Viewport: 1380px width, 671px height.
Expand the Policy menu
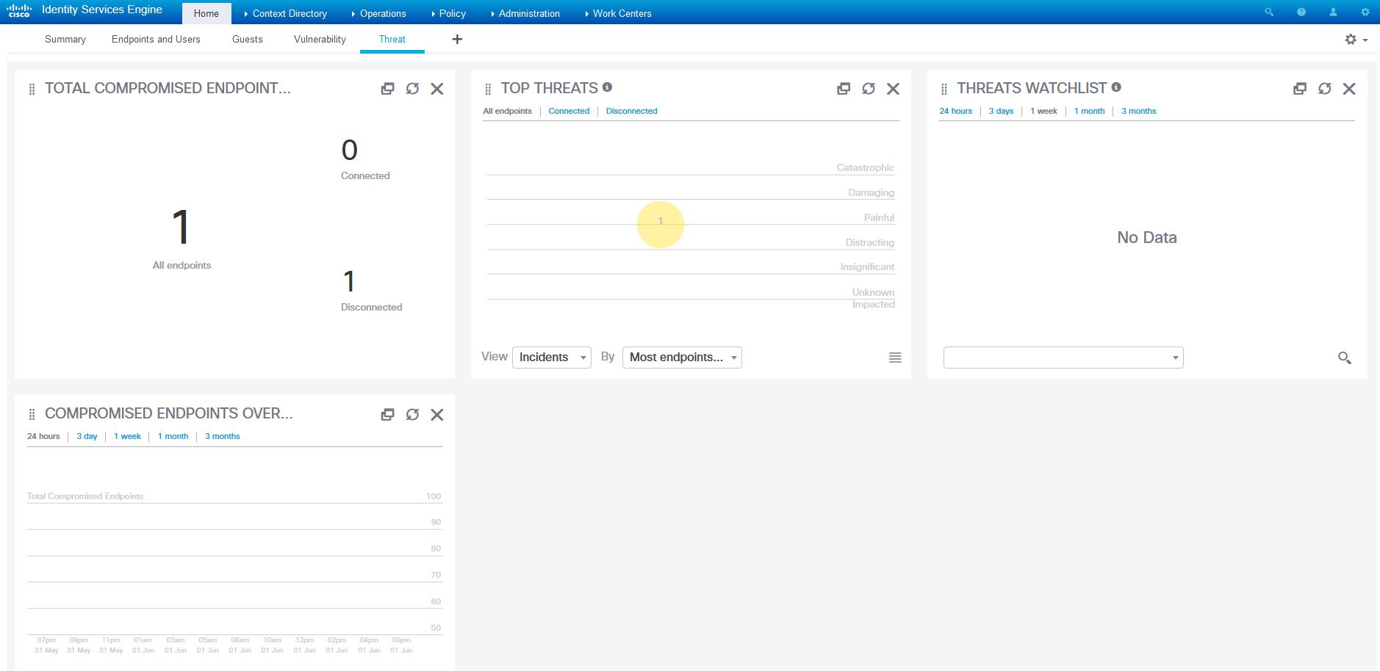448,13
